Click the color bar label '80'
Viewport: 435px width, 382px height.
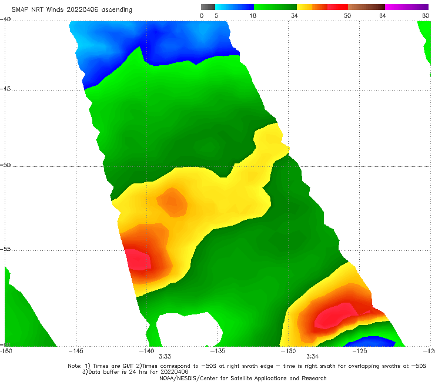pos(426,15)
